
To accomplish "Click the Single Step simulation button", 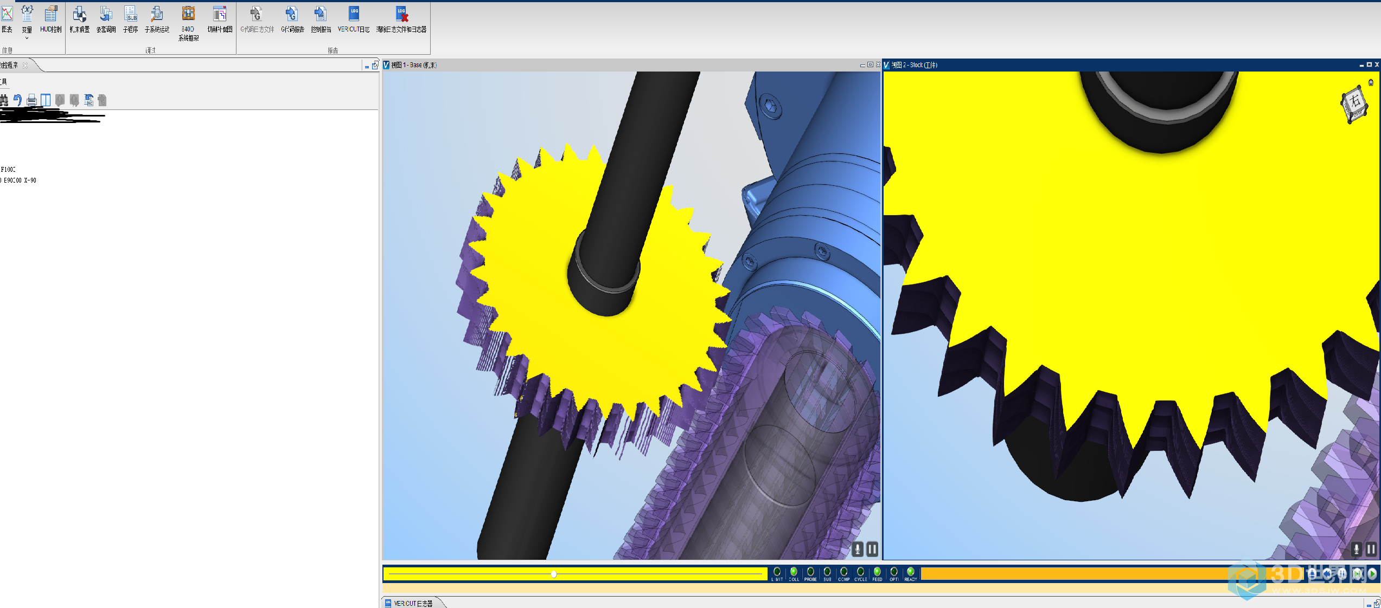I will tap(1357, 573).
